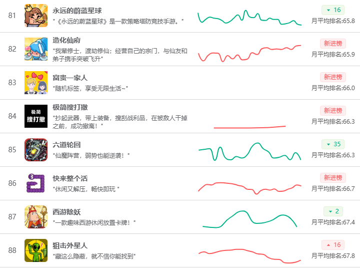Click the down 2 rank badge
This screenshot has height=271, width=360.
coord(333,211)
